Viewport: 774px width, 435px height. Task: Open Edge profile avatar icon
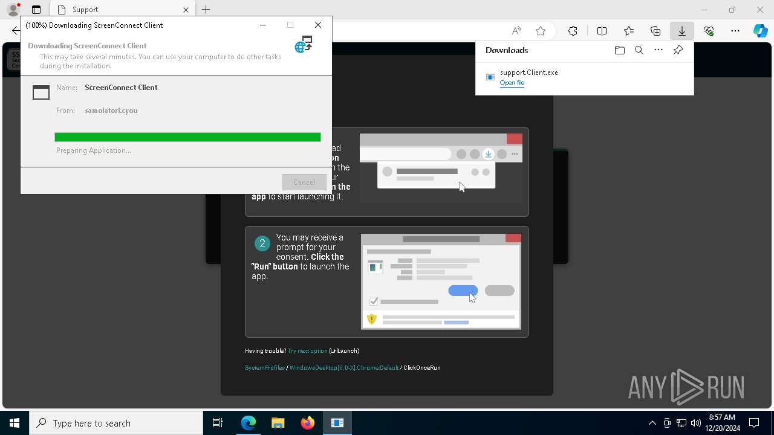pos(13,10)
